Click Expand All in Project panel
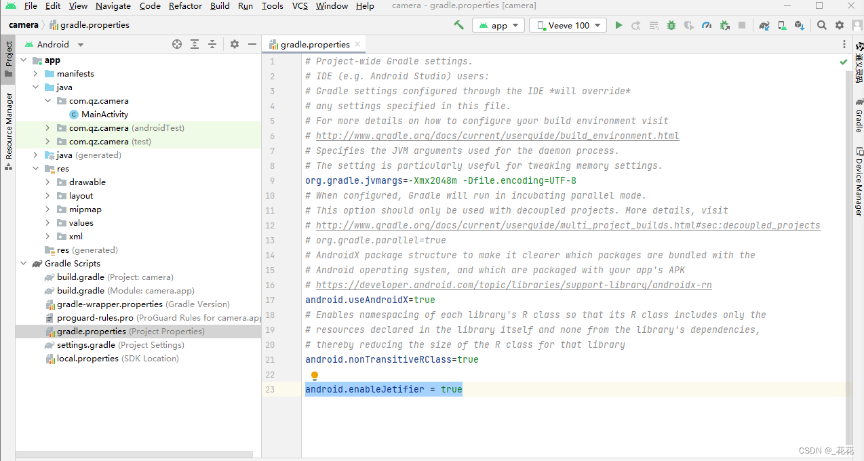Screen dimensions: 864x461 (195, 44)
